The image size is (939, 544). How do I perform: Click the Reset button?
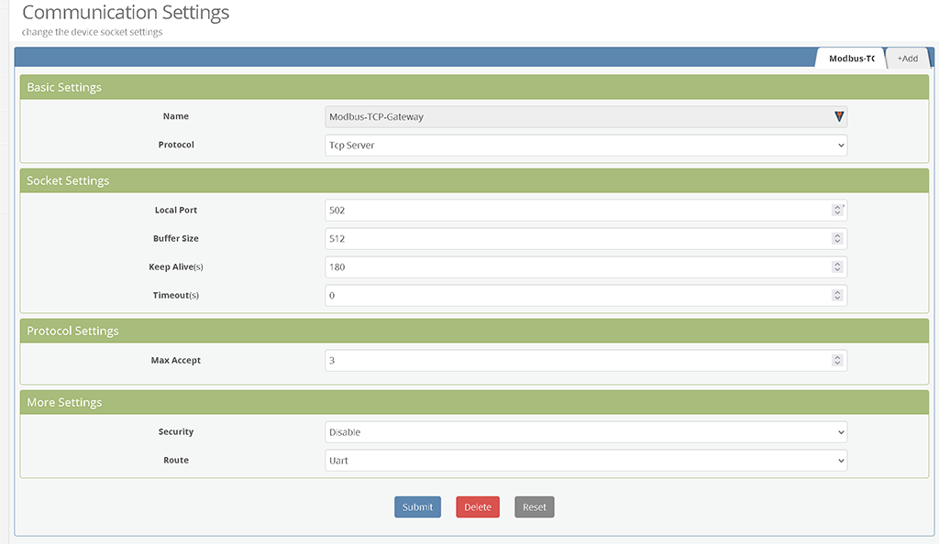click(x=535, y=507)
